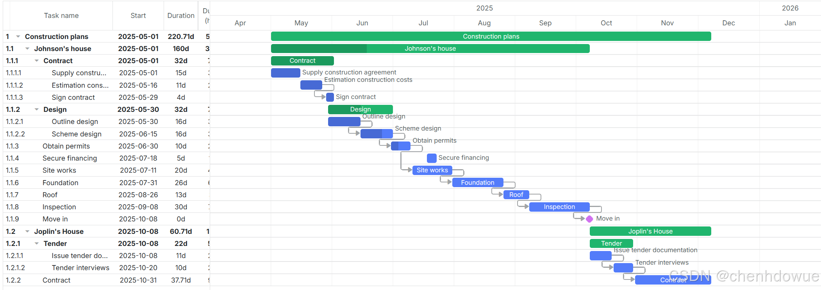
Task: Collapse the Construction plans tree row
Action: pos(18,37)
